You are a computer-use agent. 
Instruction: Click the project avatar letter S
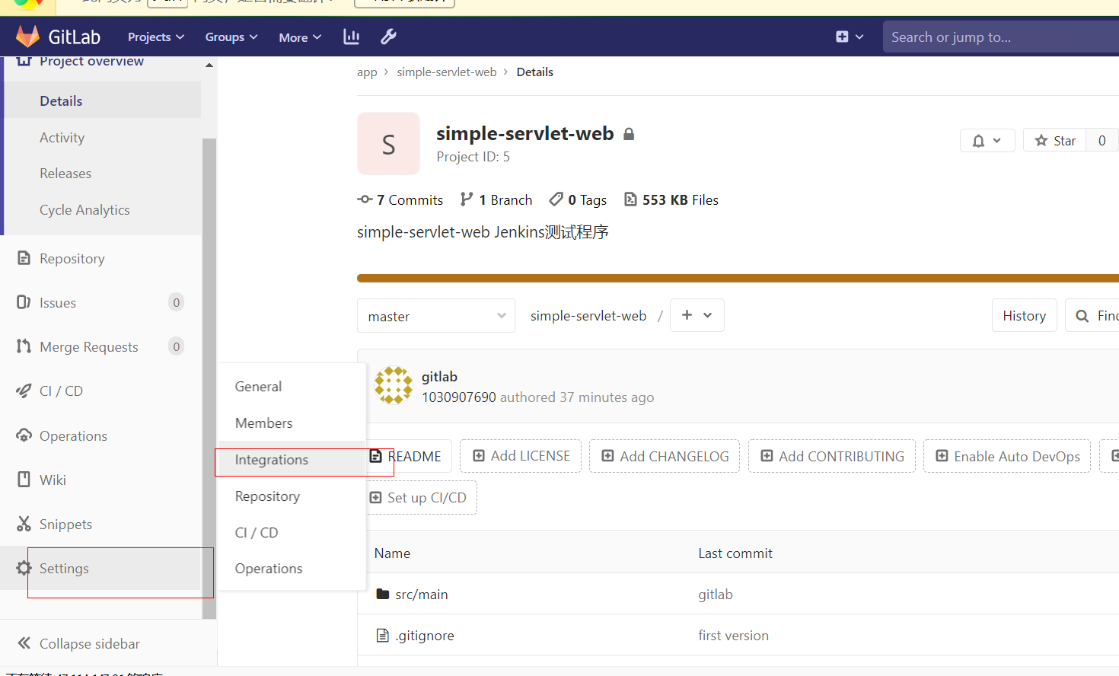(x=388, y=144)
